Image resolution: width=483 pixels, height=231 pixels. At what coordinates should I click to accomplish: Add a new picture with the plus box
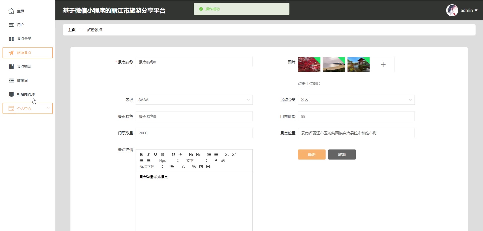(383, 64)
